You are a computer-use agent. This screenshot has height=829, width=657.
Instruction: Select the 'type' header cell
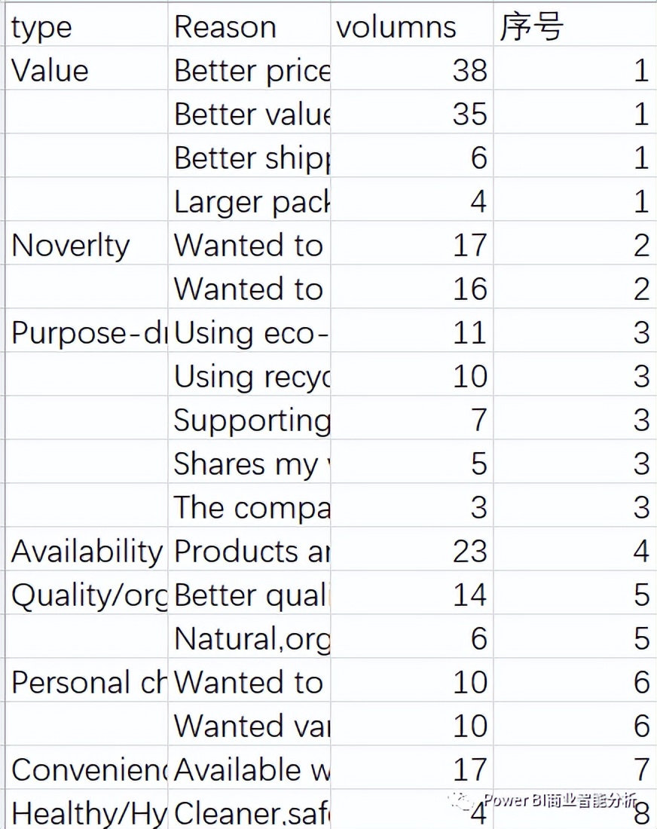87,25
